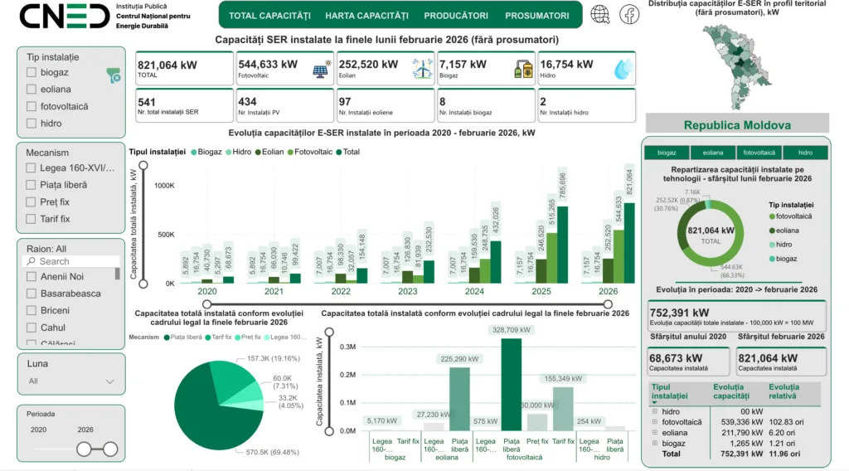Open the Luna dropdown
This screenshot has width=849, height=471.
tap(70, 381)
